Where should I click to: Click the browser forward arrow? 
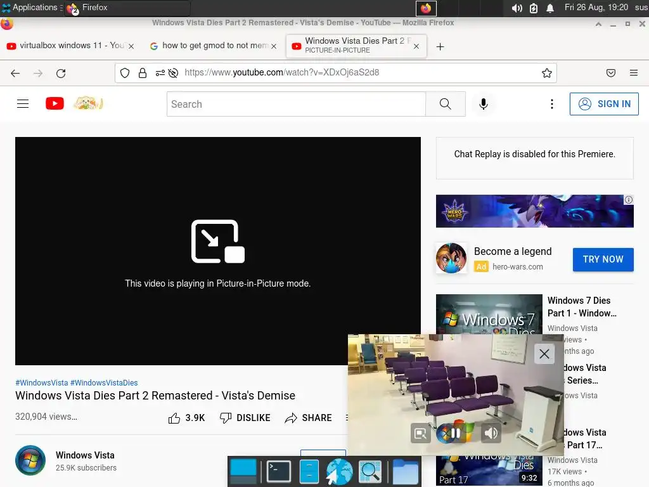click(x=38, y=74)
